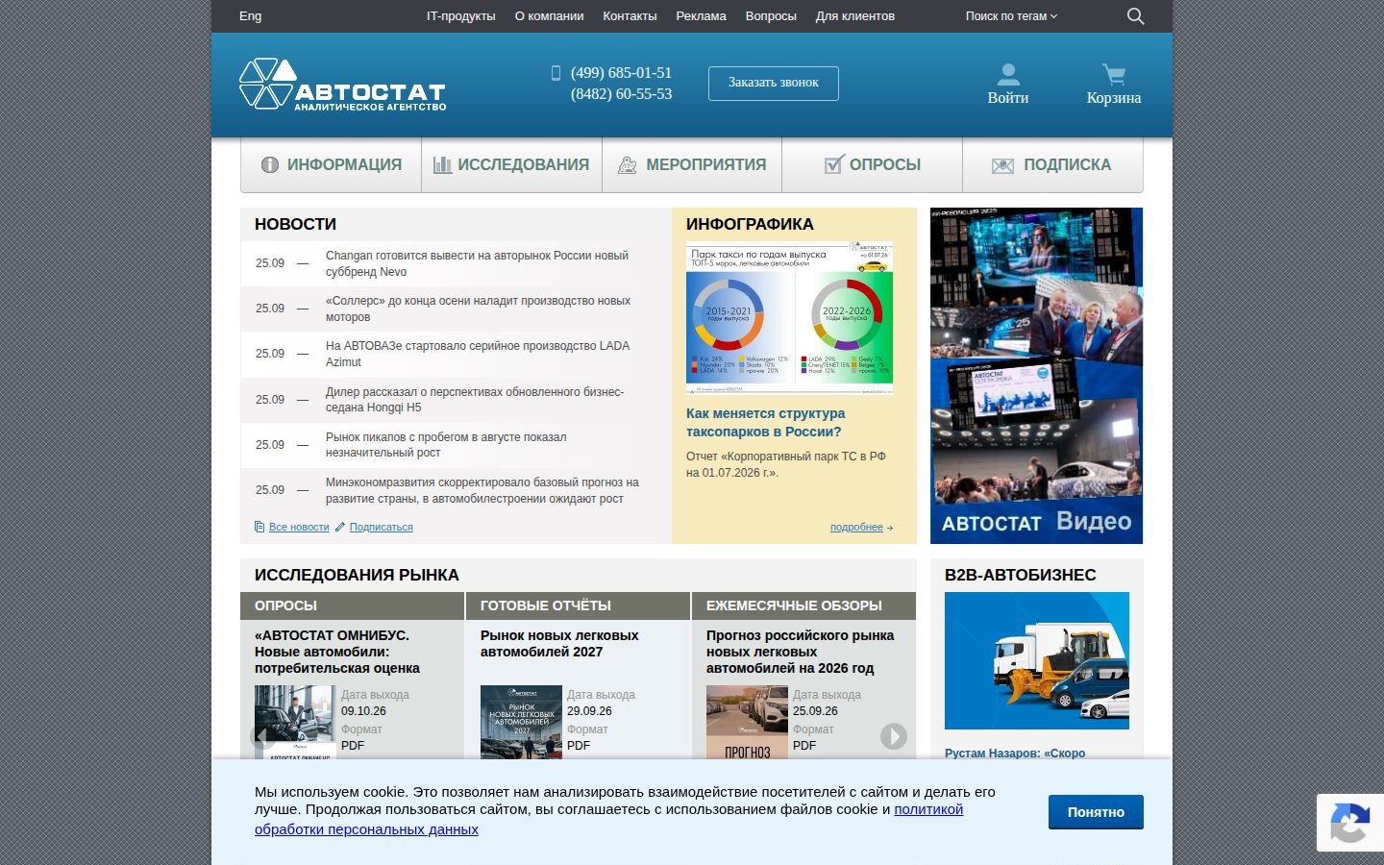Click phone number (8482) 60-55-53

point(621,94)
